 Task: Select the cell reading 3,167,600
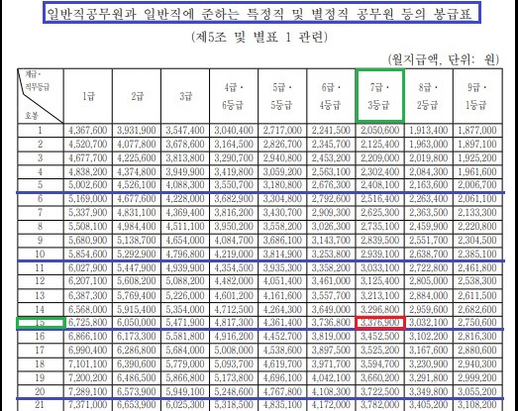coord(429,351)
